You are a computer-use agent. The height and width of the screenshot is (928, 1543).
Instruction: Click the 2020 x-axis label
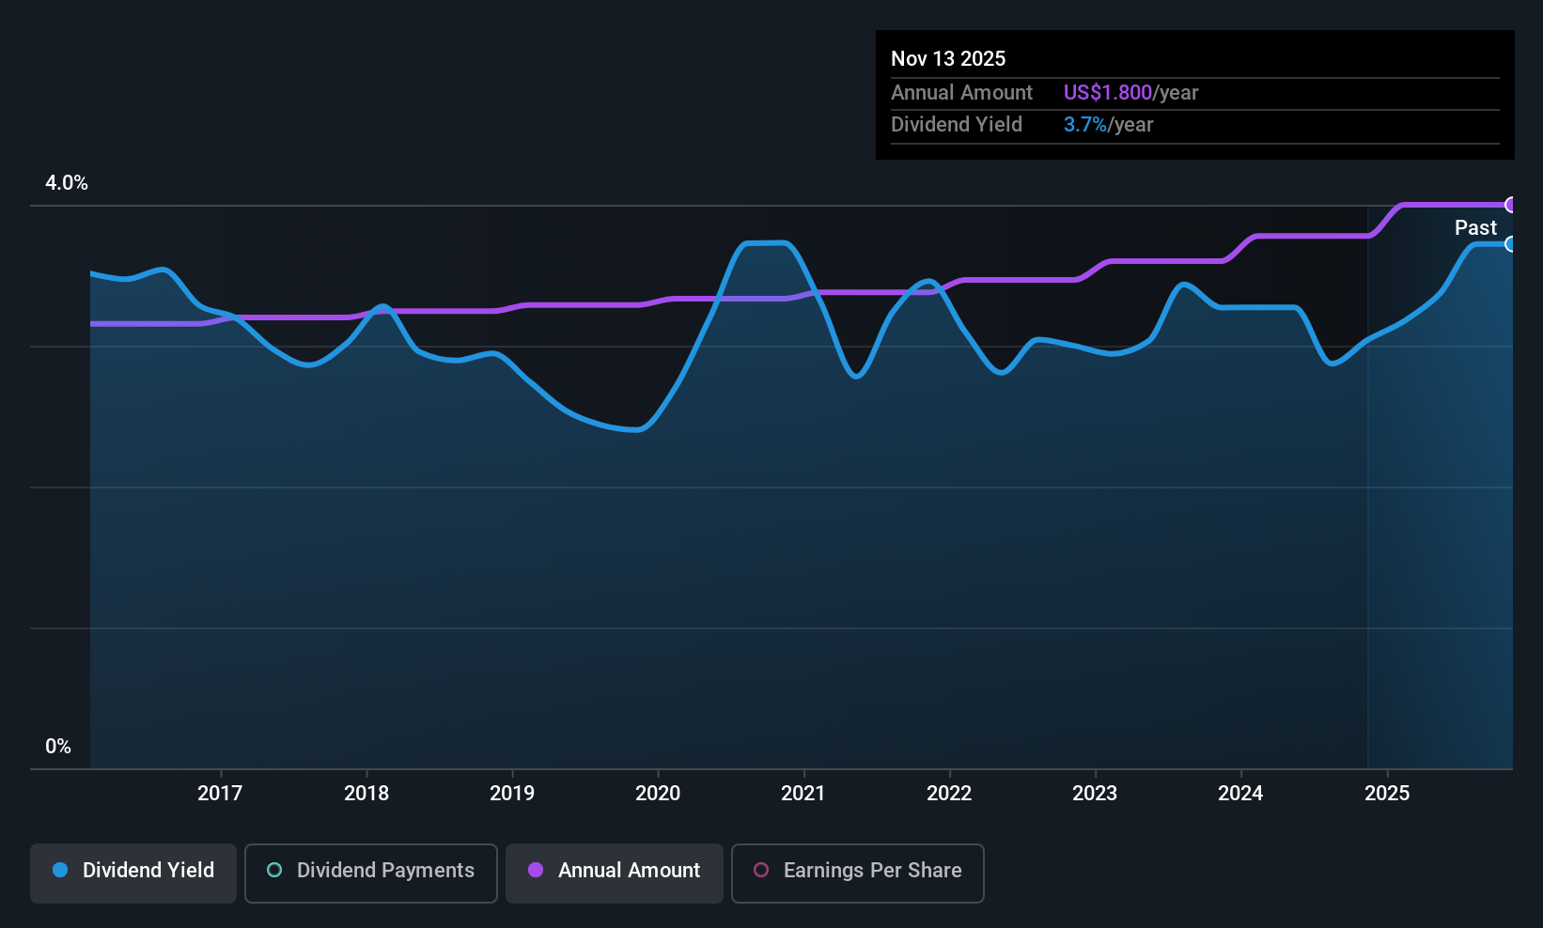point(658,794)
